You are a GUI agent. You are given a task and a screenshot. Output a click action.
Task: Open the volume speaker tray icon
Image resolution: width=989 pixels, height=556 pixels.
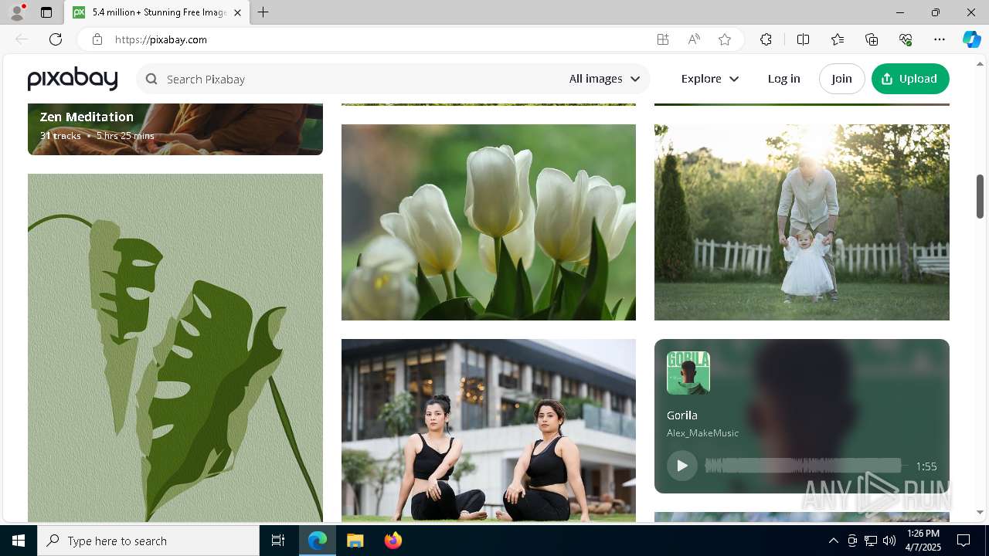pos(889,541)
